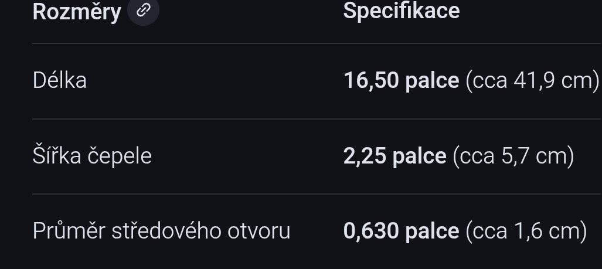Click the Specifikace column header
Viewport: 602px width, 269px height.
(401, 11)
